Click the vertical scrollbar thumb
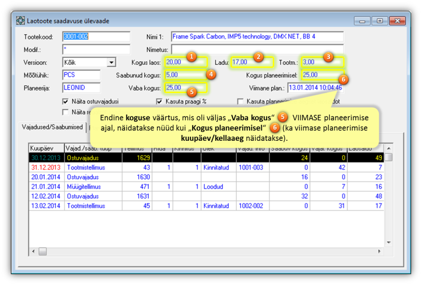 coord(389,157)
